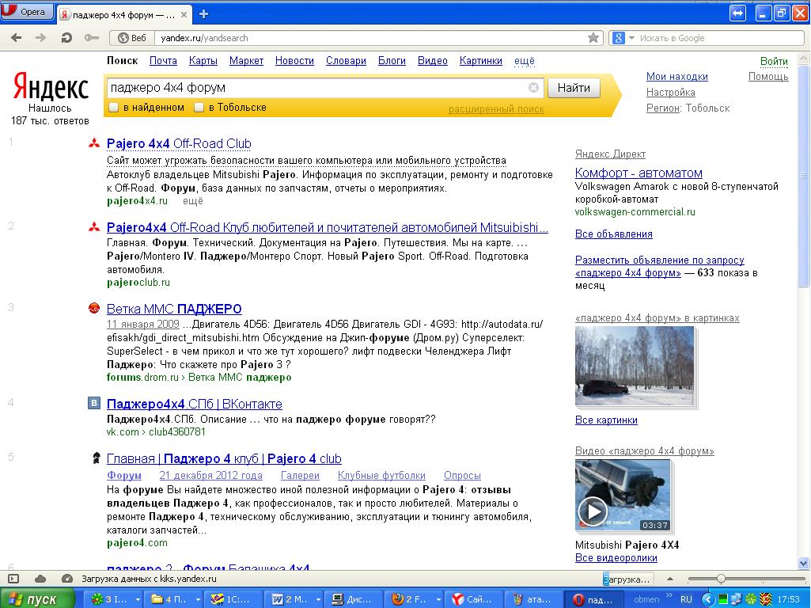The image size is (811, 608).
Task: Bookmark page with the star icon
Action: click(x=593, y=38)
